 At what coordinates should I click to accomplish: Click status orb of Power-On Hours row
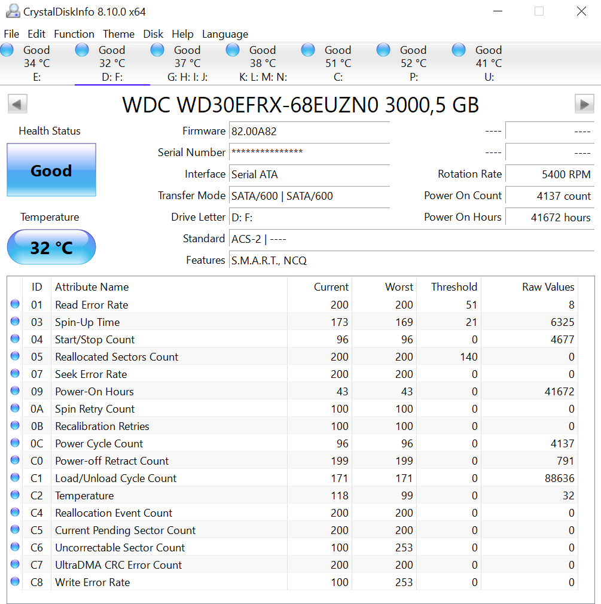tap(15, 391)
